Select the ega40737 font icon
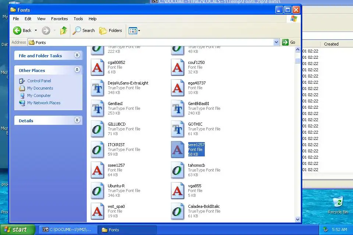Screen dimensions: 353x235 (177, 88)
